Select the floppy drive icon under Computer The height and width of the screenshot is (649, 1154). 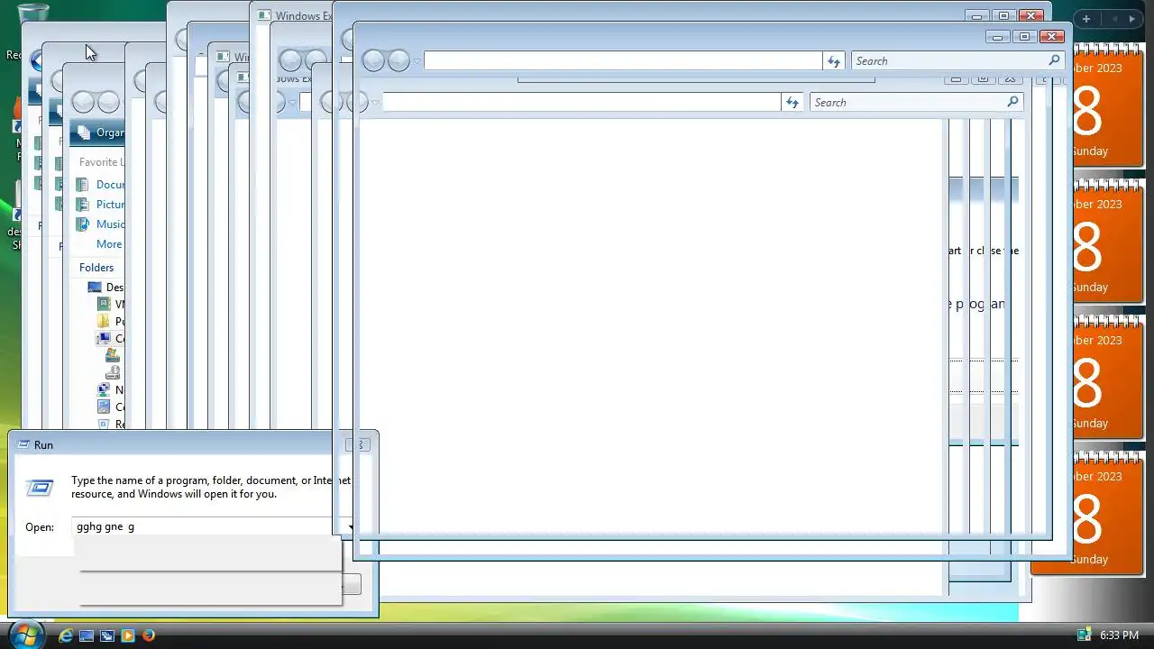(112, 372)
